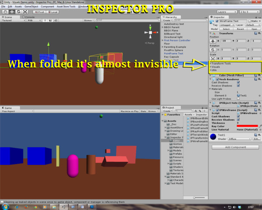Toggle IPWireframe Cast Shadows checkbox
262x210 pixels.
coord(238,116)
